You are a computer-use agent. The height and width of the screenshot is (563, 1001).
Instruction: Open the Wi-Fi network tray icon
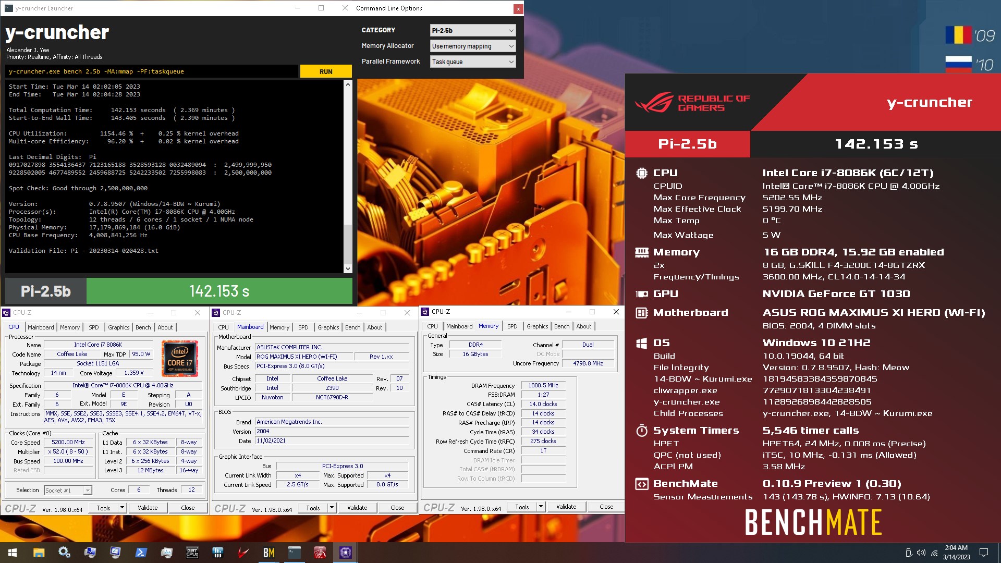(x=934, y=553)
